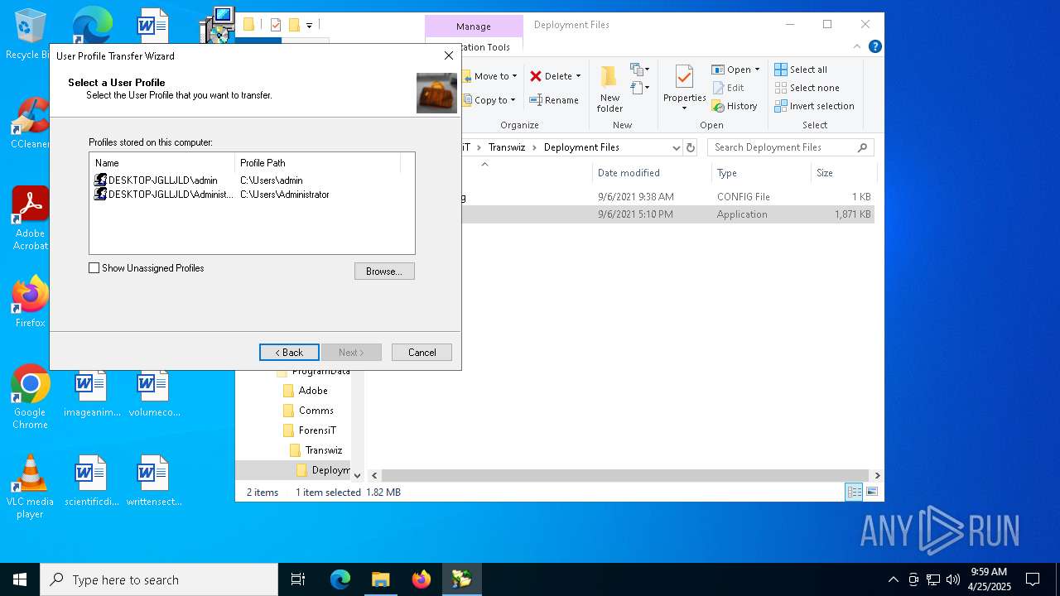The image size is (1060, 596).
Task: Click the taskbar search box
Action: pos(159,579)
